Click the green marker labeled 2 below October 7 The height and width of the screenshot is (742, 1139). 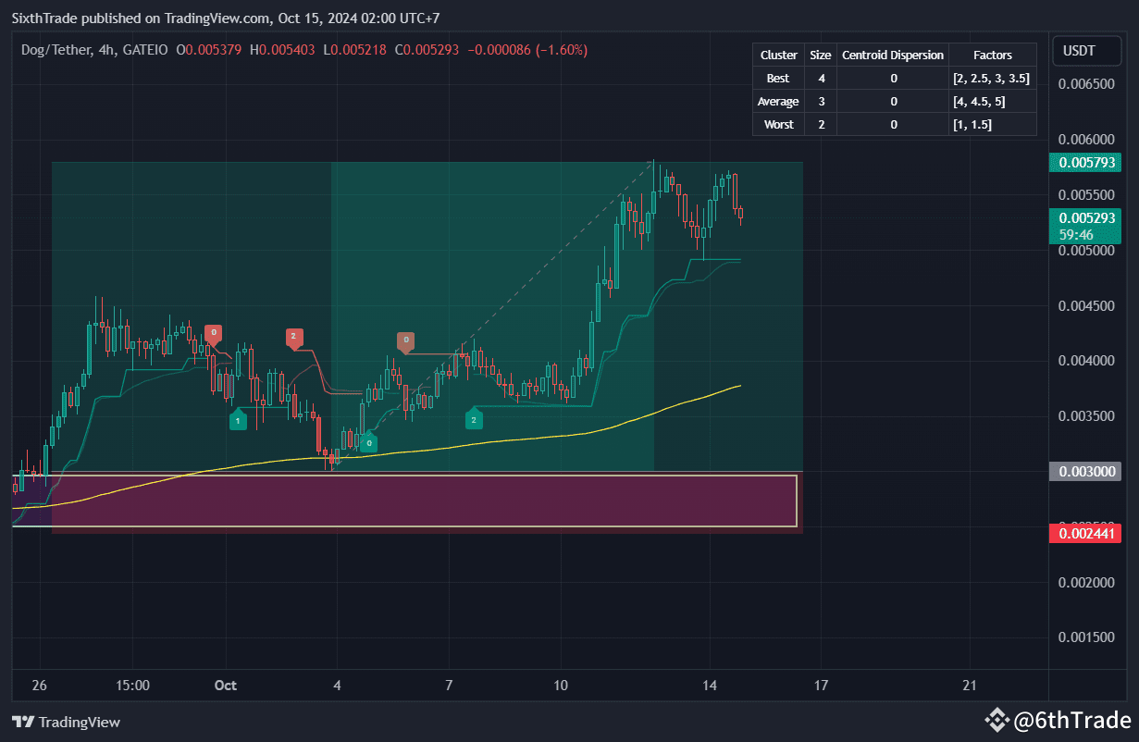475,418
